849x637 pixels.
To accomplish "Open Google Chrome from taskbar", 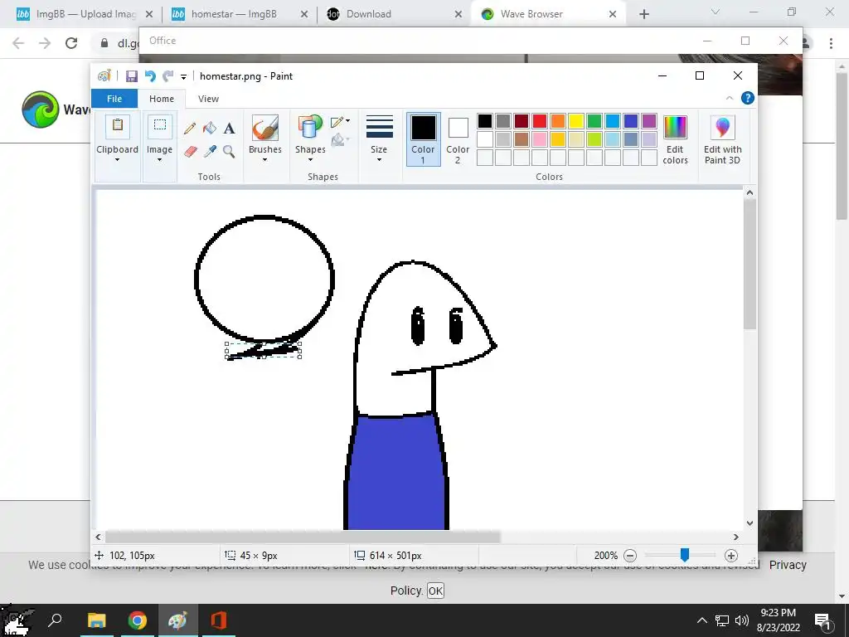I will (x=138, y=620).
